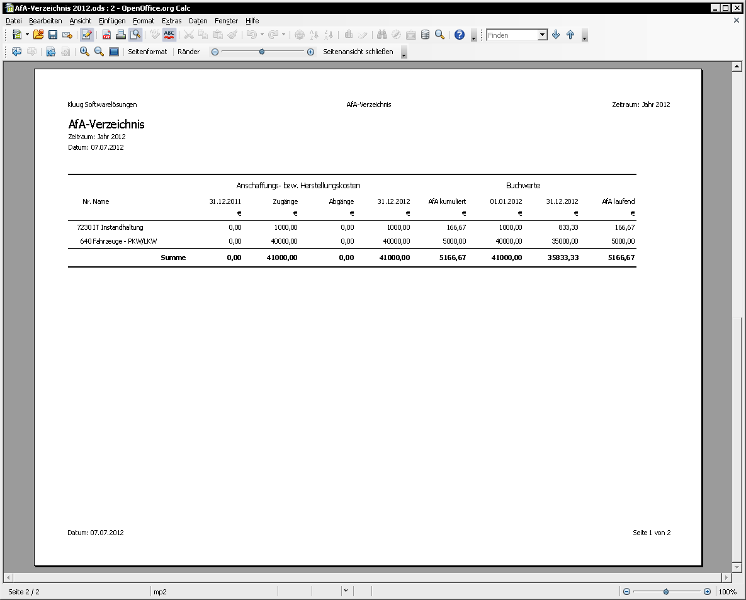The height and width of the screenshot is (600, 746).
Task: Close preview with Seitenansicht schließen
Action: coord(358,52)
